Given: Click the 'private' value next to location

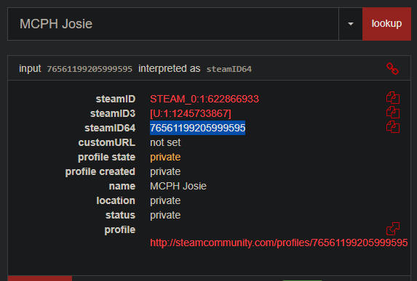Looking at the screenshot, I should click(165, 200).
